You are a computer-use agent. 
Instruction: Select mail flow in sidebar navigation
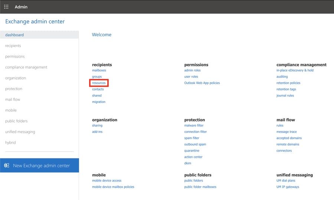coord(13,99)
